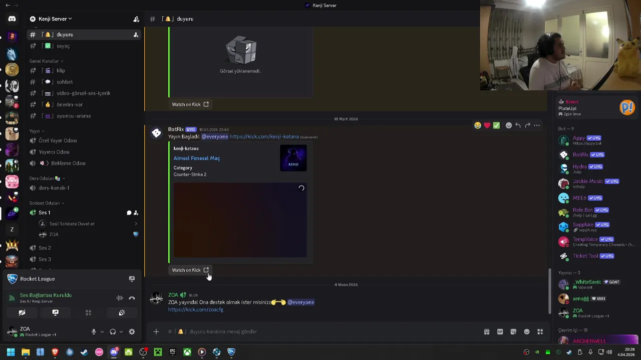Open the kick.com/kenji-katana link
The width and height of the screenshot is (641, 360).
264,136
